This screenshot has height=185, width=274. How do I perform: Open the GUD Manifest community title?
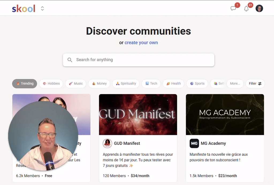pos(127,143)
